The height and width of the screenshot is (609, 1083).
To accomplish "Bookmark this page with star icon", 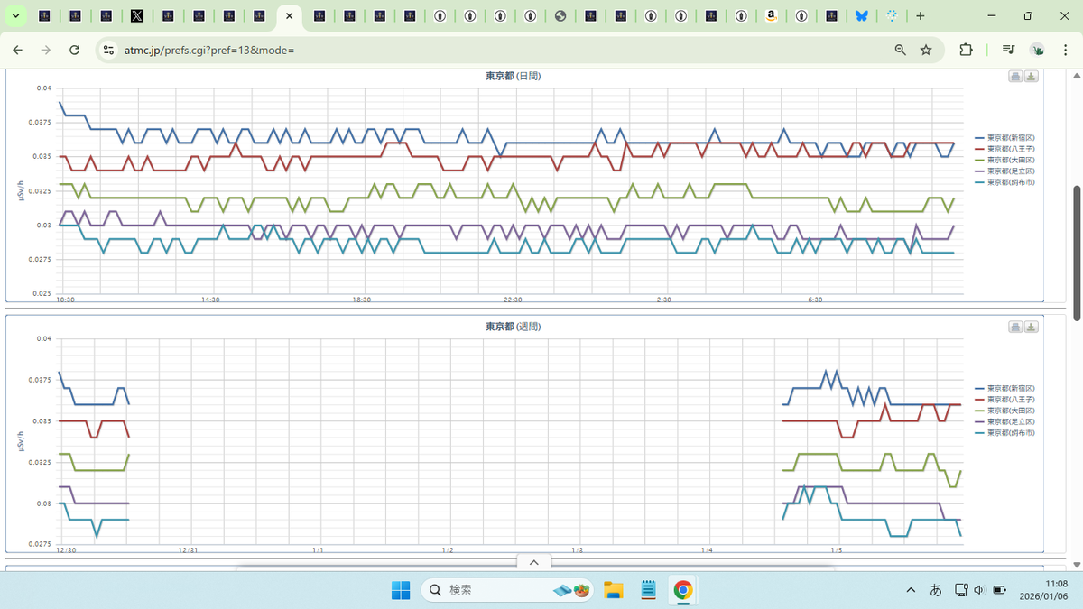I will point(926,50).
